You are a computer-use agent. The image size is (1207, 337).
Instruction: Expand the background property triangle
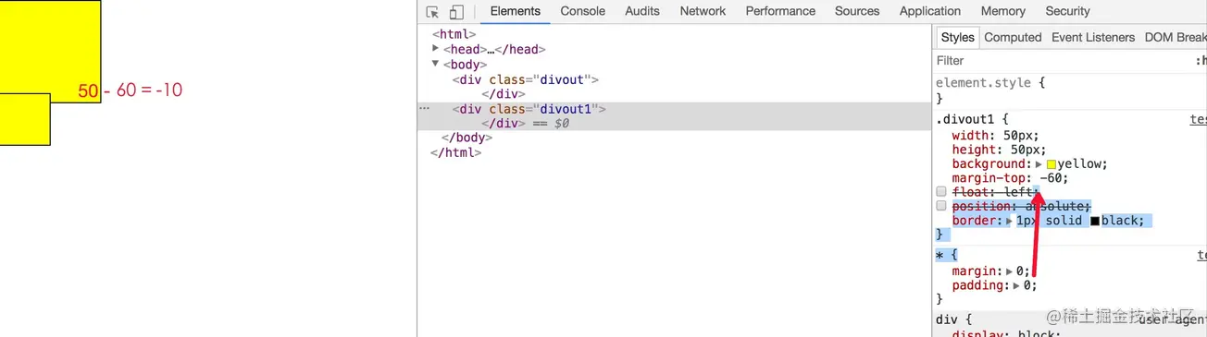point(1039,163)
